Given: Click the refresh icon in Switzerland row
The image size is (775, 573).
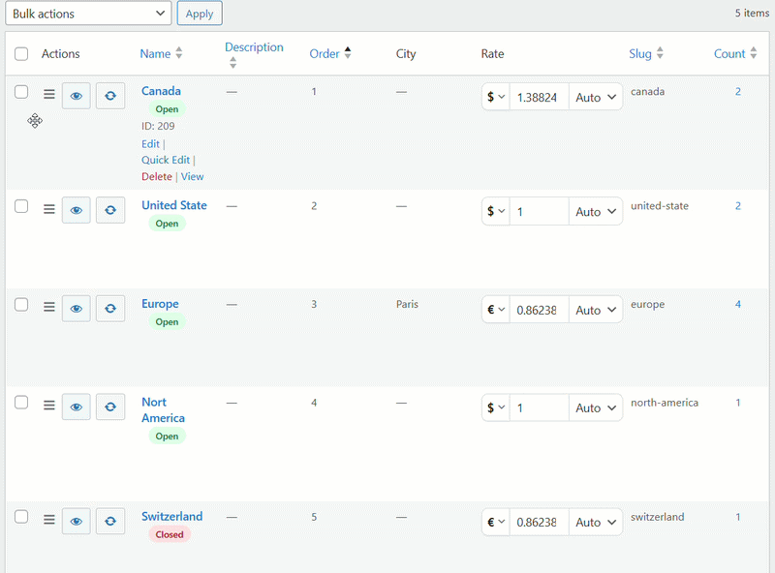Looking at the screenshot, I should 110,522.
